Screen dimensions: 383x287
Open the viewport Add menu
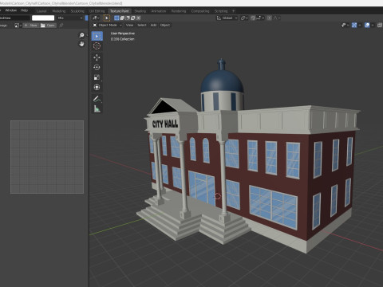(153, 25)
